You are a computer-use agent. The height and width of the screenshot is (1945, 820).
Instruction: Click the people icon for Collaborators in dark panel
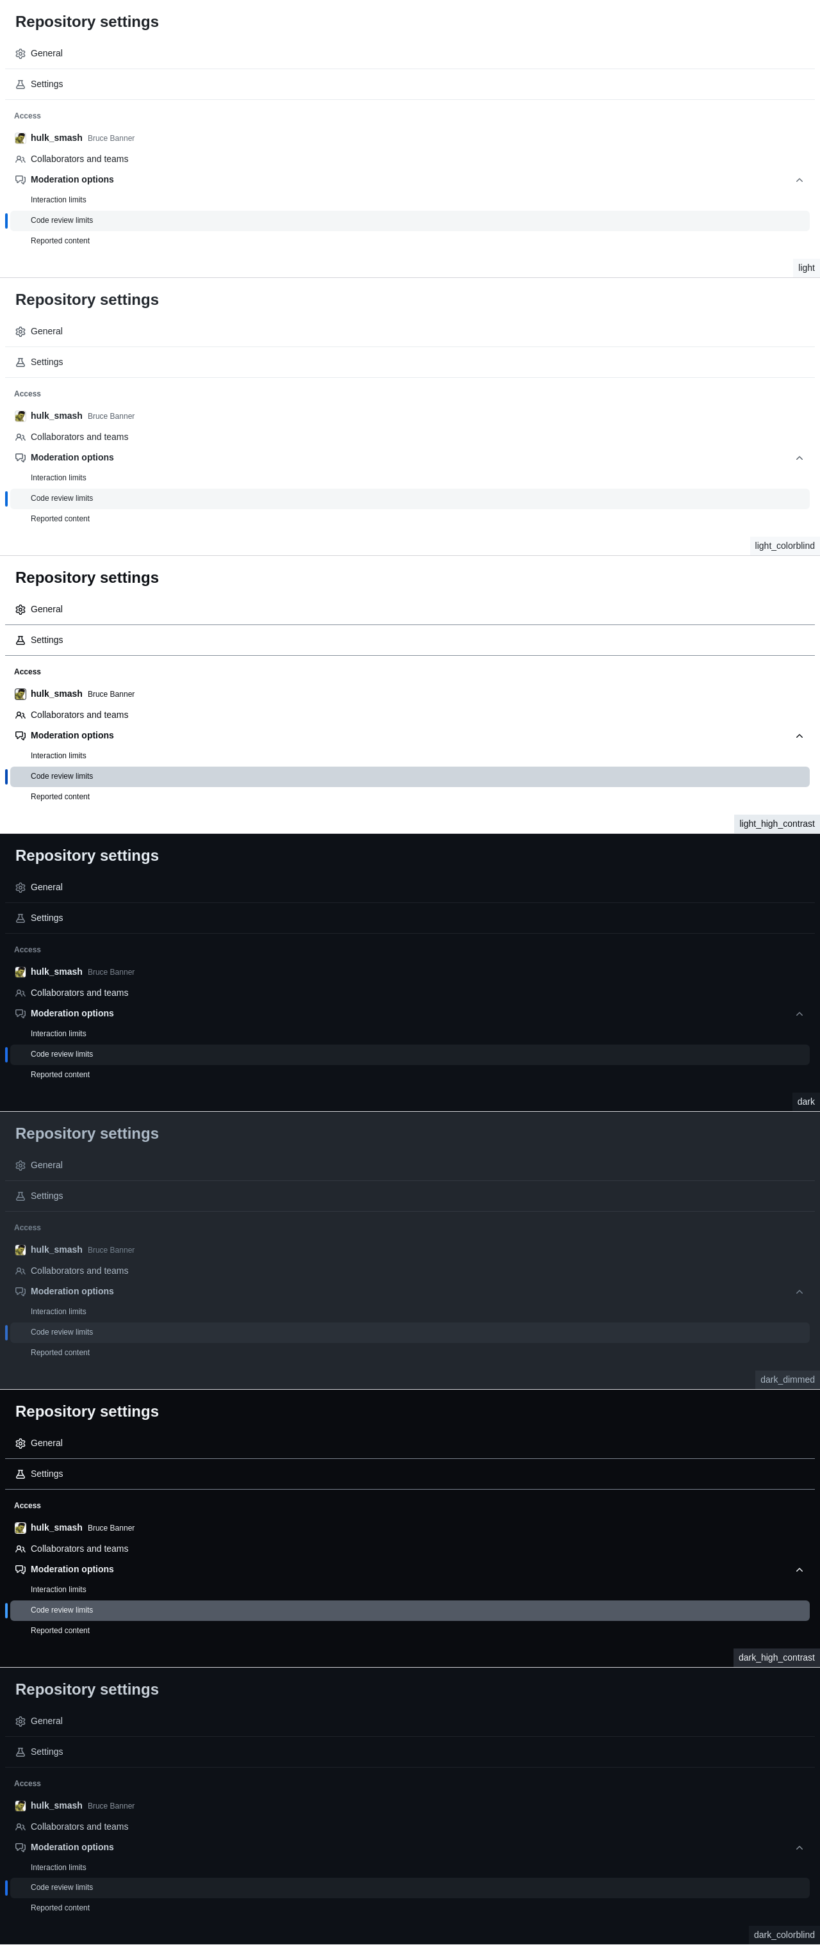click(20, 993)
